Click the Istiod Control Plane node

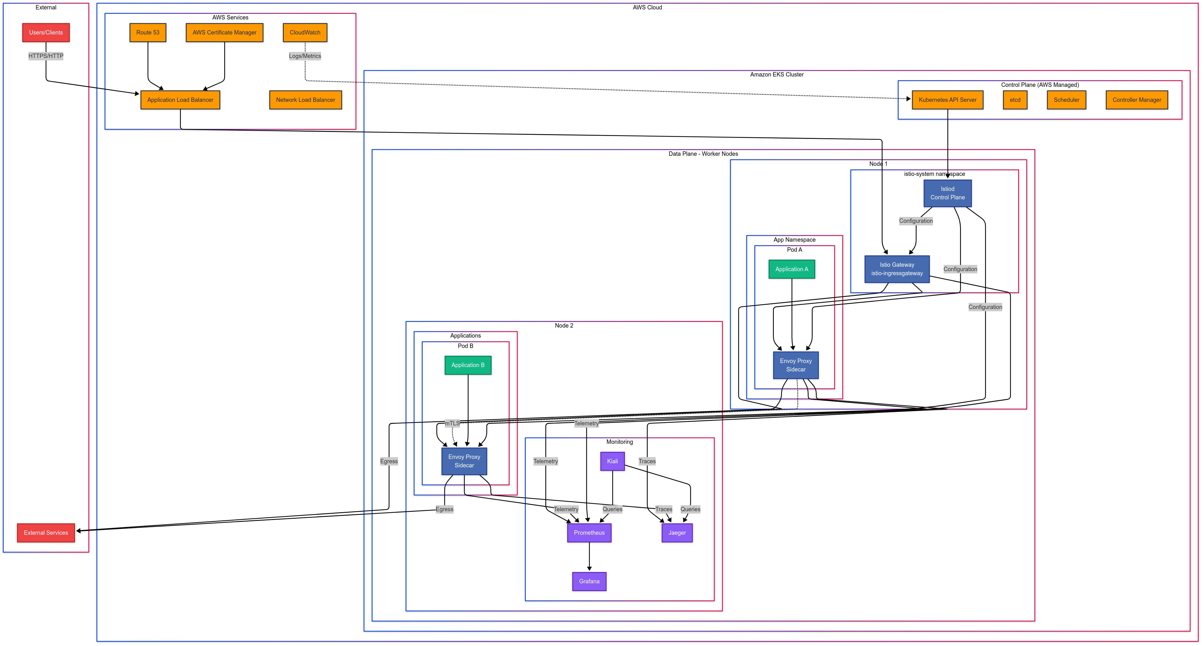tap(947, 193)
